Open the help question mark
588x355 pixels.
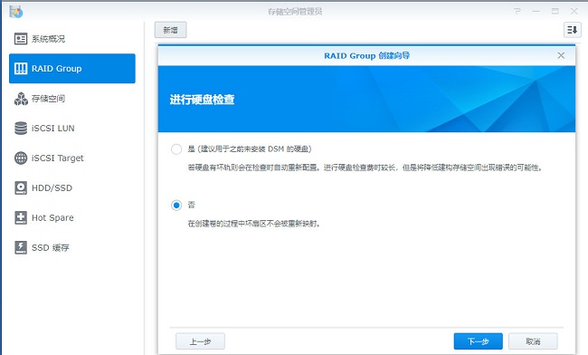(x=517, y=11)
